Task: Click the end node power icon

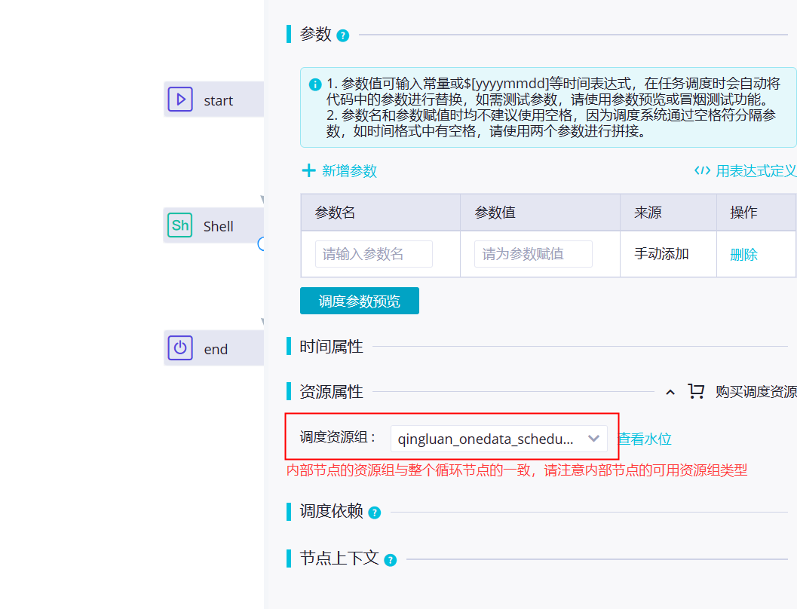Action: tap(180, 348)
